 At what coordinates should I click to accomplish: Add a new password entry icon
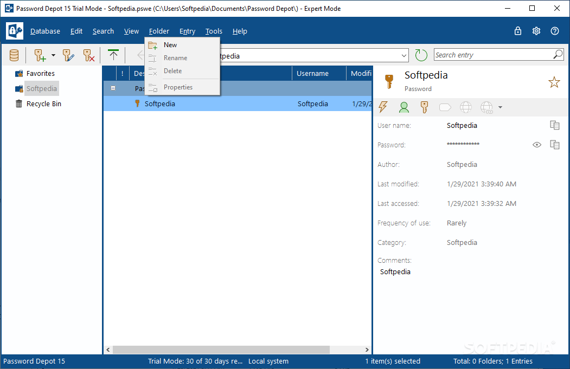tap(40, 55)
